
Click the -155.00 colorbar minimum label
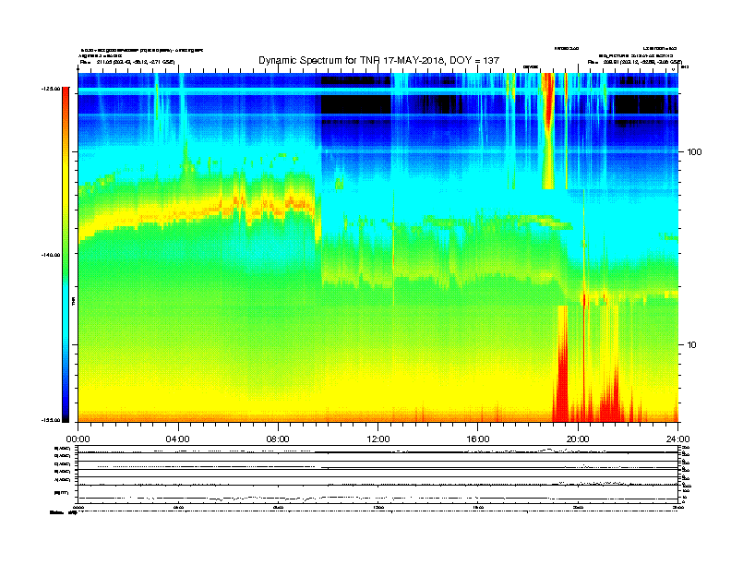pyautogui.click(x=51, y=420)
